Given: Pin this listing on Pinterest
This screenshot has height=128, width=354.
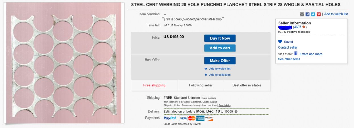Looking at the screenshot, I should [319, 14].
